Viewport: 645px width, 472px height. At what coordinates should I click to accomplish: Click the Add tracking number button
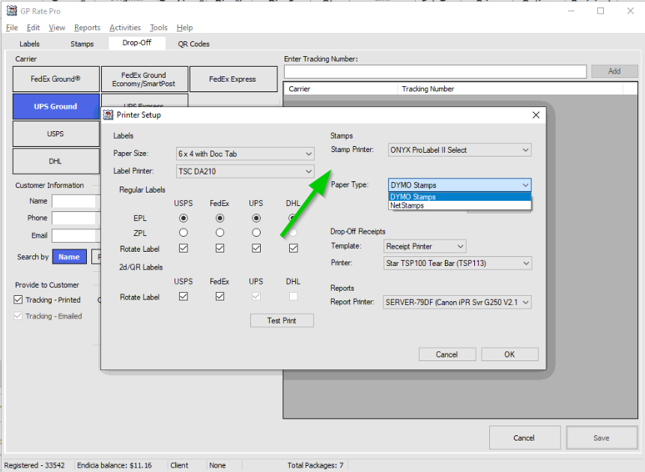614,71
